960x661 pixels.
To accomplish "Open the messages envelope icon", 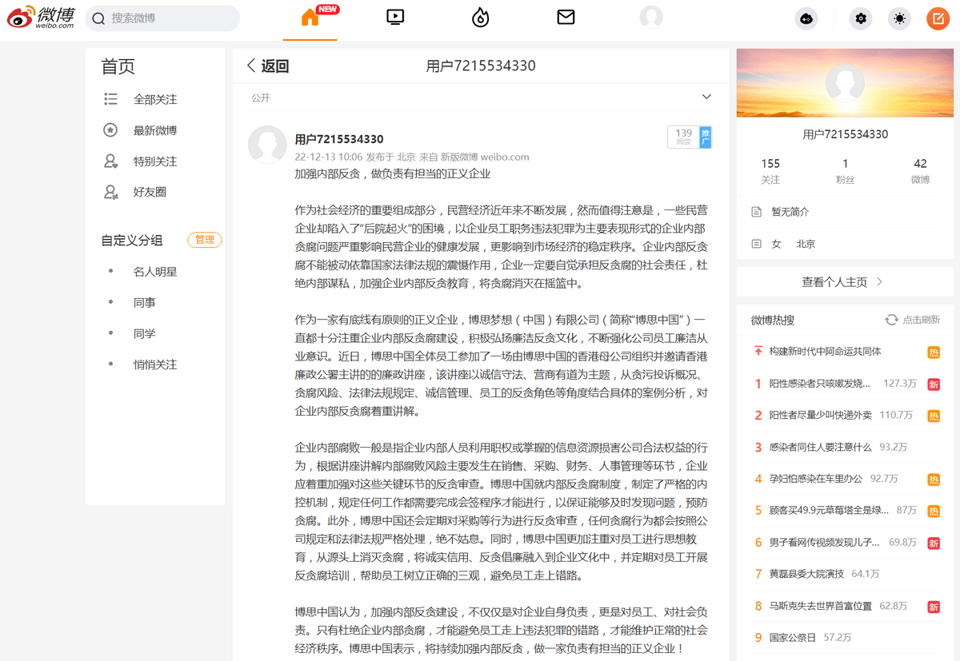I will (566, 18).
